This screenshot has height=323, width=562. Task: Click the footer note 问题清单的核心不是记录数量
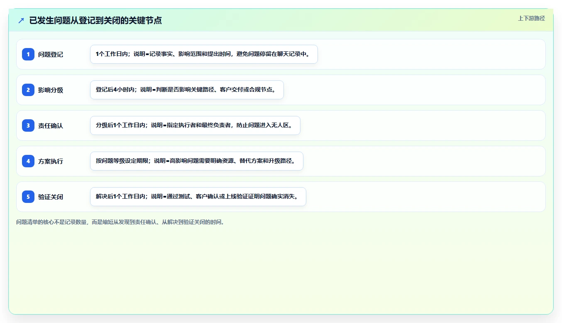[x=120, y=222]
